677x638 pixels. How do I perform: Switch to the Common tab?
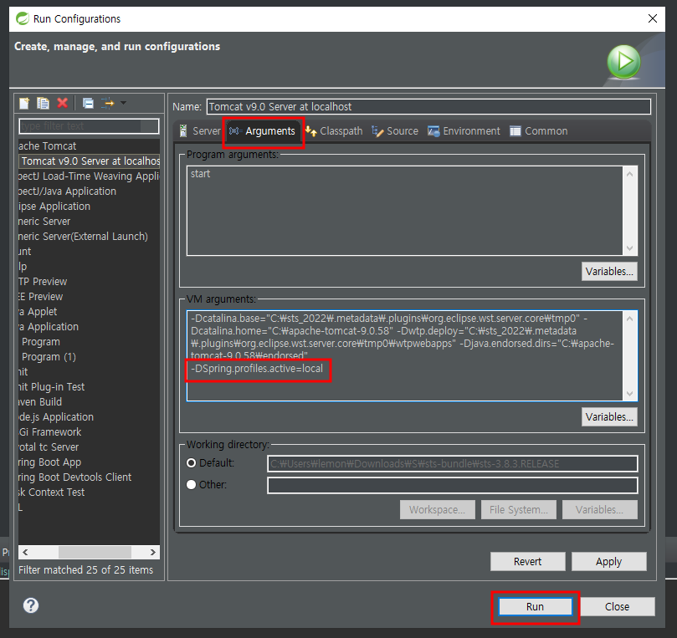(538, 131)
